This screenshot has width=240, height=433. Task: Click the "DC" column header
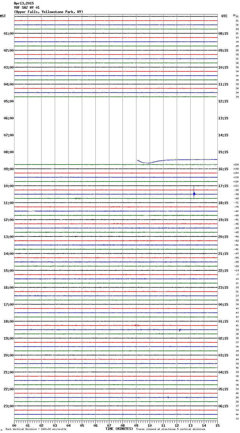point(234,15)
